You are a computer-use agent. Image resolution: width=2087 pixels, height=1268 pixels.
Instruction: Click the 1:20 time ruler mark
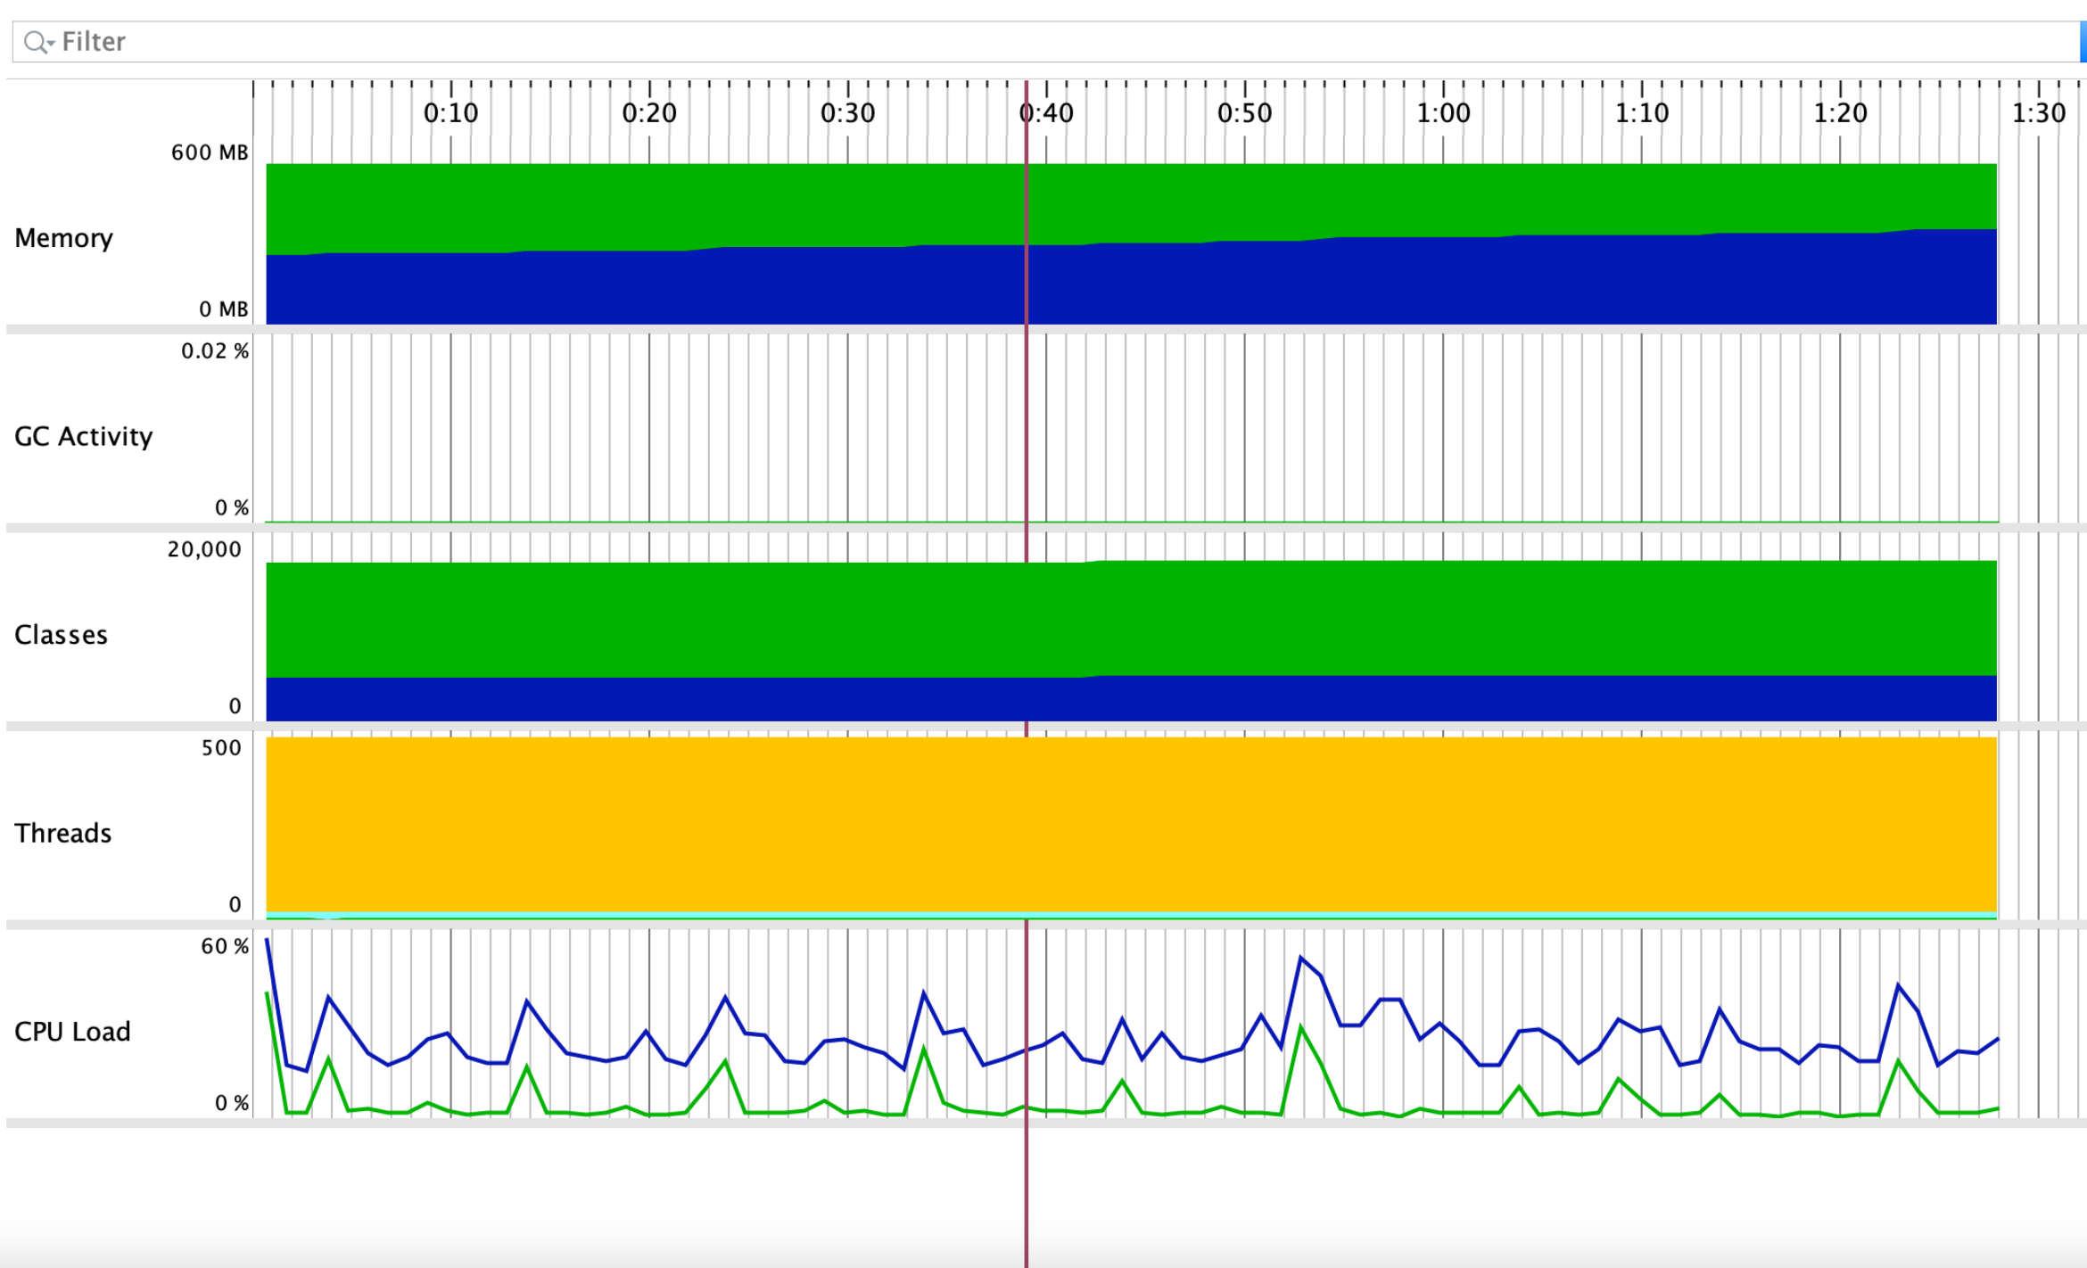click(1840, 113)
